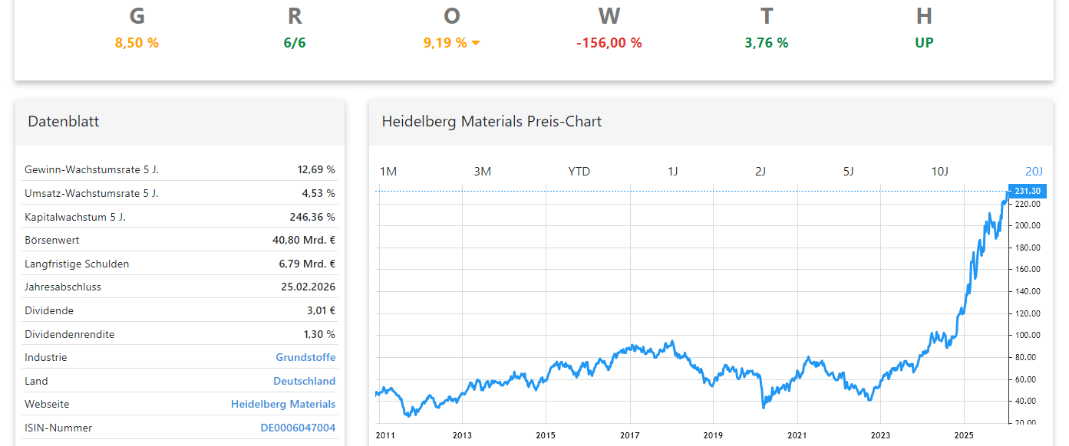The image size is (1069, 446).
Task: Click the R rating 6/6
Action: 295,43
